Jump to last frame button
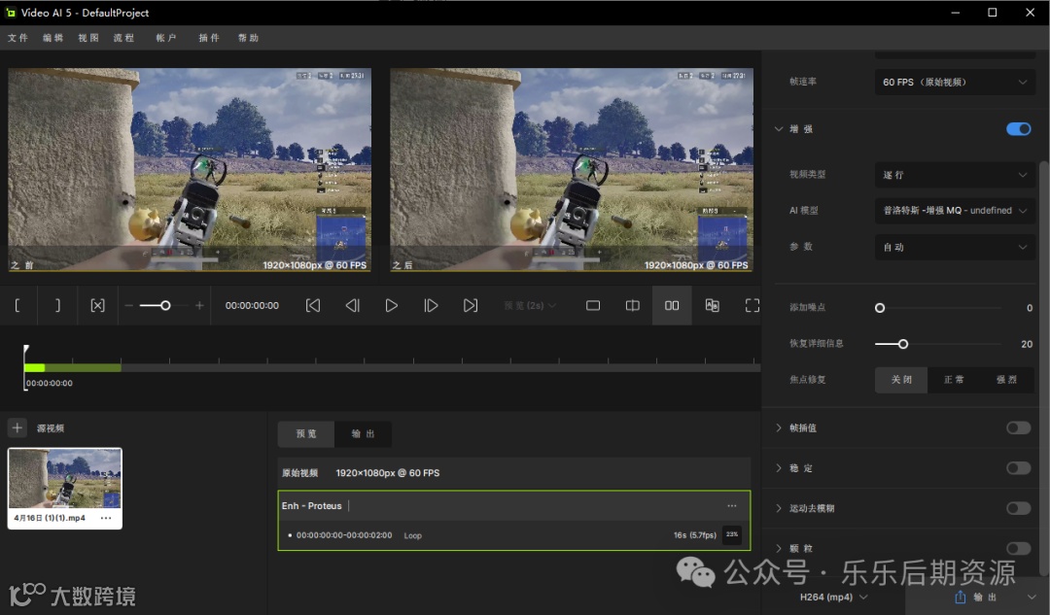 pos(471,305)
